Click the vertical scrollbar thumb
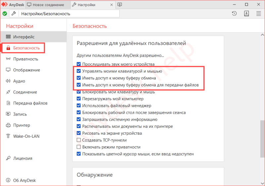The width and height of the screenshot is (265, 186). click(262, 139)
